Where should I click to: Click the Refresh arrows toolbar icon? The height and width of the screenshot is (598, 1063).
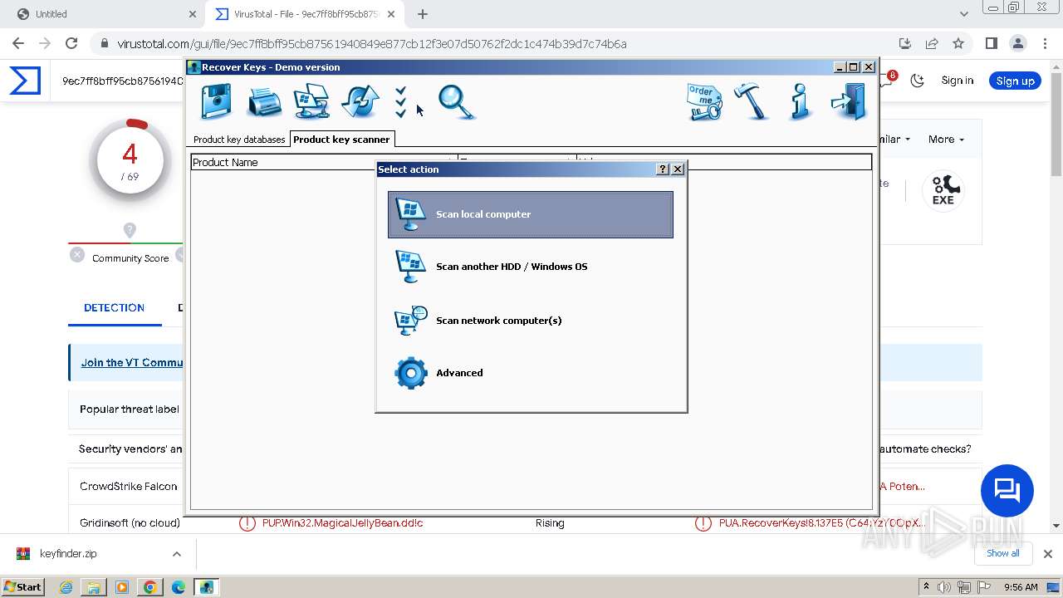(360, 102)
